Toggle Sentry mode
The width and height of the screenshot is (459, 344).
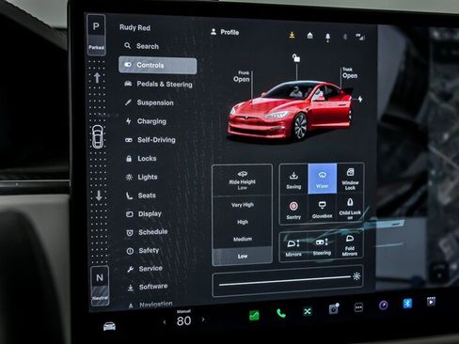[x=293, y=210]
